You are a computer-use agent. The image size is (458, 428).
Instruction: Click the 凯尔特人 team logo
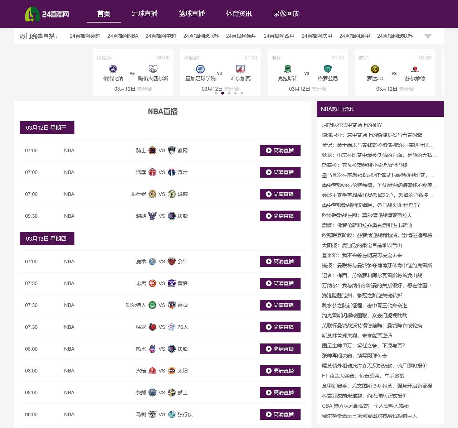tap(152, 305)
